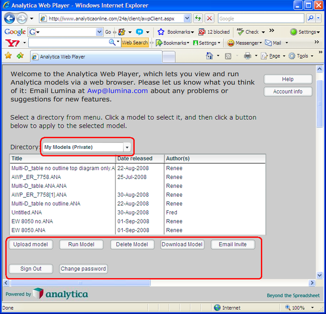This screenshot has width=326, height=314.
Task: Click the Download Model button
Action: [182, 244]
